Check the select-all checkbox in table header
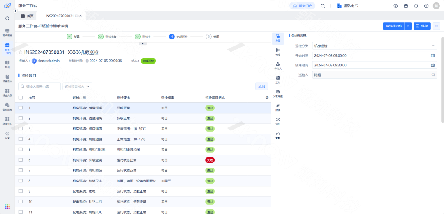The width and height of the screenshot is (444, 214). pyautogui.click(x=21, y=98)
